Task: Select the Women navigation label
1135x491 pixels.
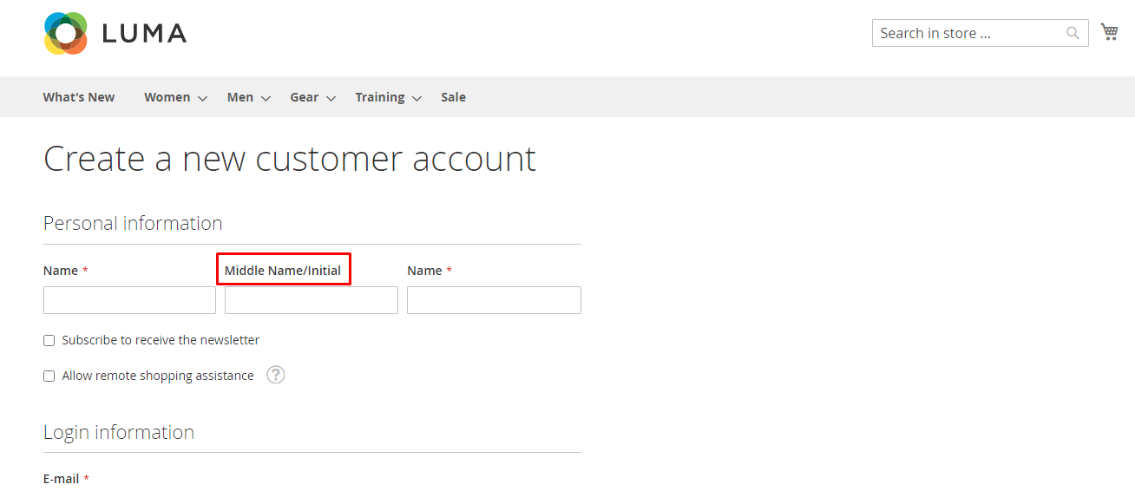Action: coord(167,97)
